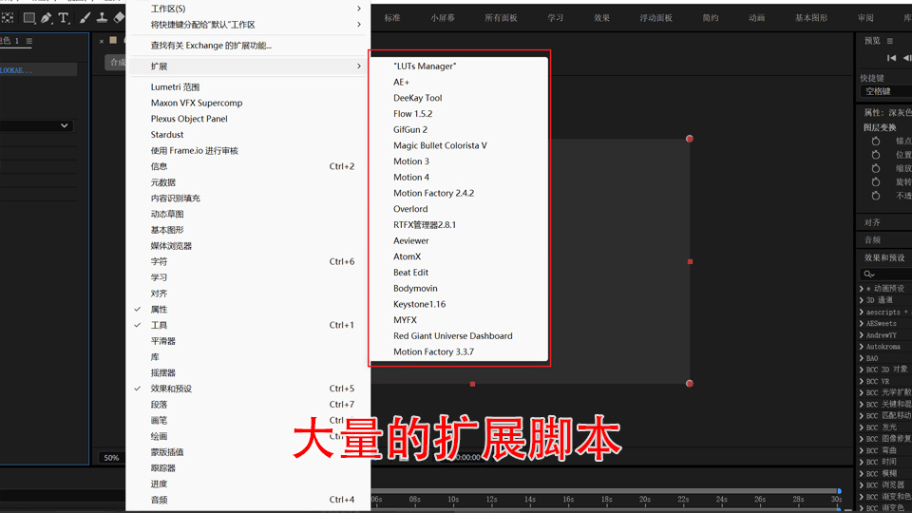This screenshot has width=912, height=513.
Task: Open the 预览 panel hamburger menu
Action: [x=890, y=41]
